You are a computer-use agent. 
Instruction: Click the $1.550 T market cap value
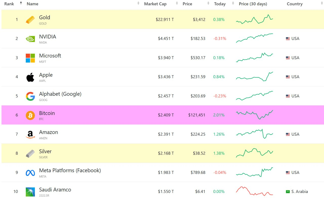(166, 192)
